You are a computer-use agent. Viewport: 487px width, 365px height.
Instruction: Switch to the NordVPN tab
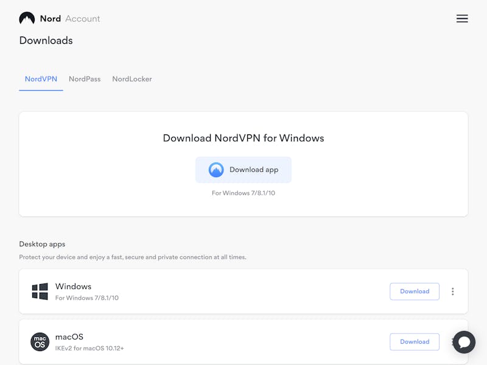click(41, 79)
